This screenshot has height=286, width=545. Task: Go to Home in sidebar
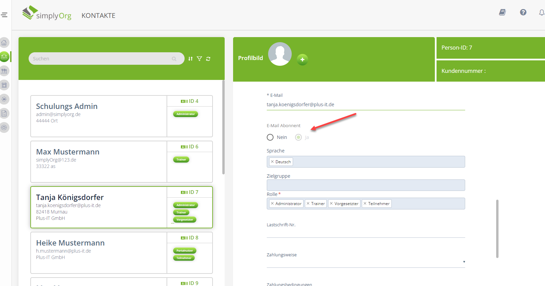4,43
